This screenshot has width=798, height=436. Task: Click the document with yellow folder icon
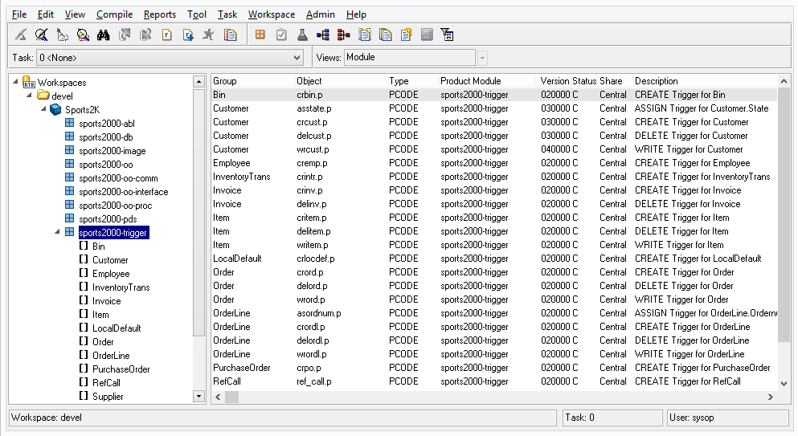coord(406,35)
